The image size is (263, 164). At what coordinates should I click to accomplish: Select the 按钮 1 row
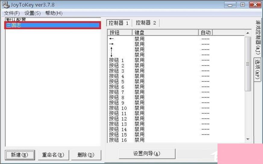click(176, 60)
